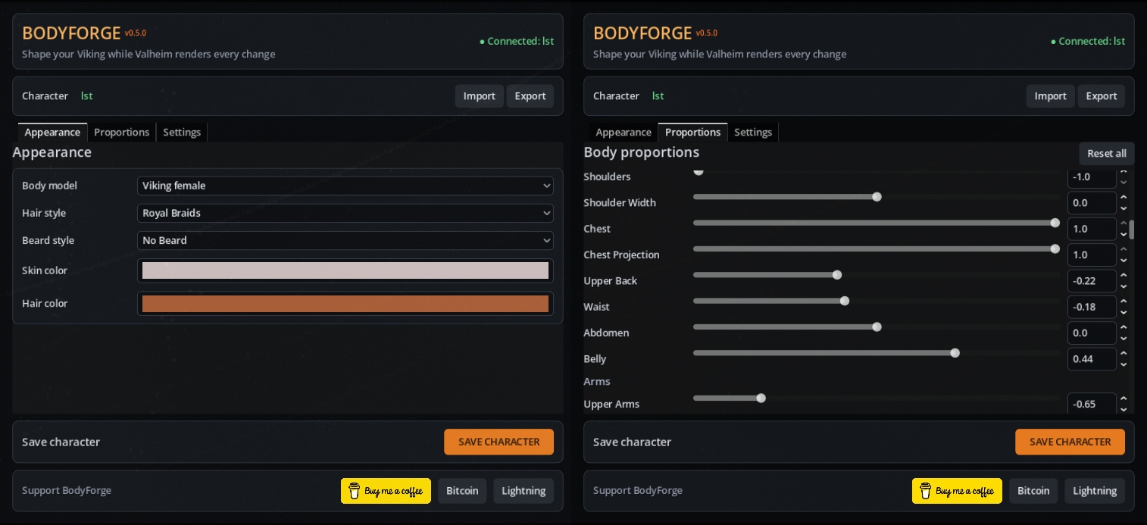Click Buy me a coffee in left window
Image resolution: width=1147 pixels, height=525 pixels.
click(386, 491)
